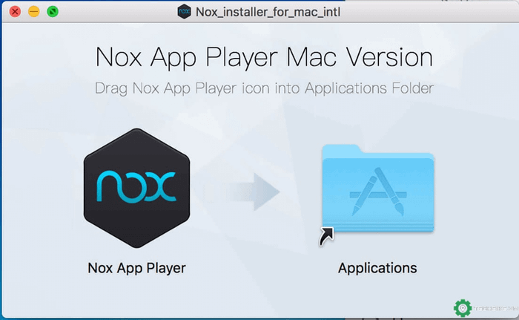Click the "Nox App Player Mac Version" heading
This screenshot has width=519, height=320.
point(264,58)
